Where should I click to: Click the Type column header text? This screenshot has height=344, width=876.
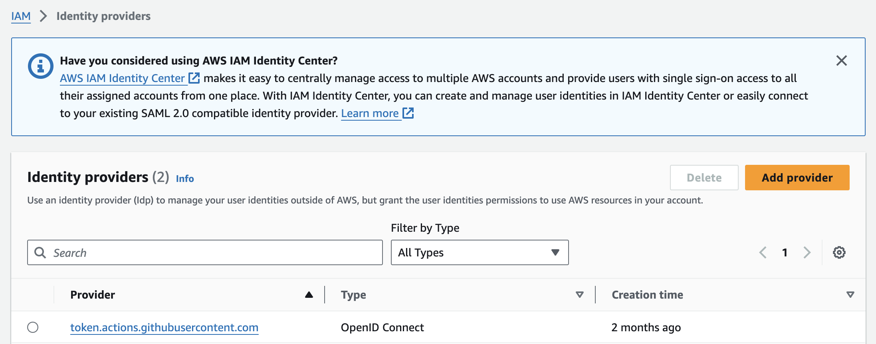click(x=353, y=295)
